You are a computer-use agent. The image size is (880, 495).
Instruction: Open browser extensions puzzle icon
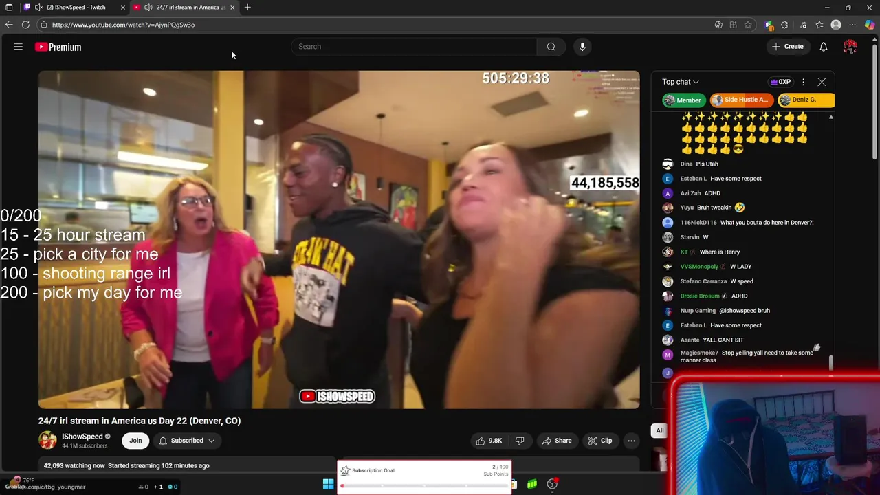tap(784, 25)
